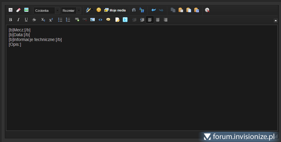The width and height of the screenshot is (281, 142).
Task: Collapse the editor toolbar with the arrow
Action: [276, 21]
